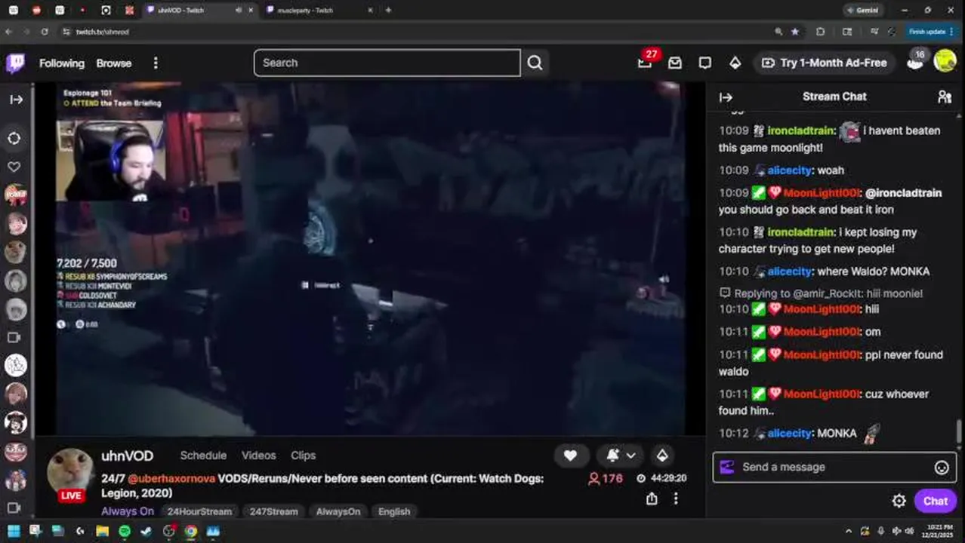Open Bits and points icon in chat input
The width and height of the screenshot is (965, 543).
click(727, 467)
